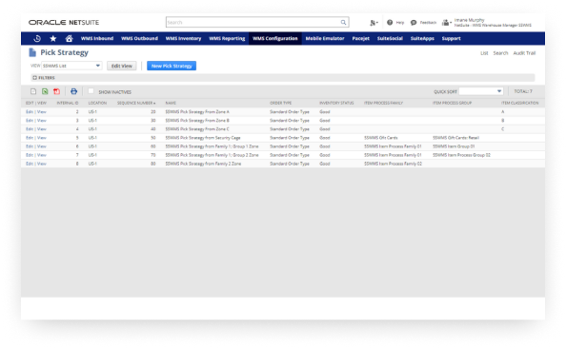Click the Imane Murphy user role text
566x349 pixels.
click(493, 23)
